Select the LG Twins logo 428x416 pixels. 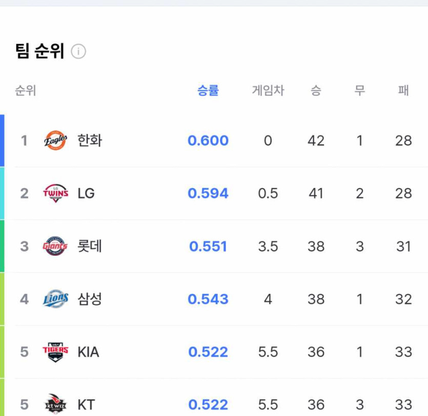(x=56, y=193)
